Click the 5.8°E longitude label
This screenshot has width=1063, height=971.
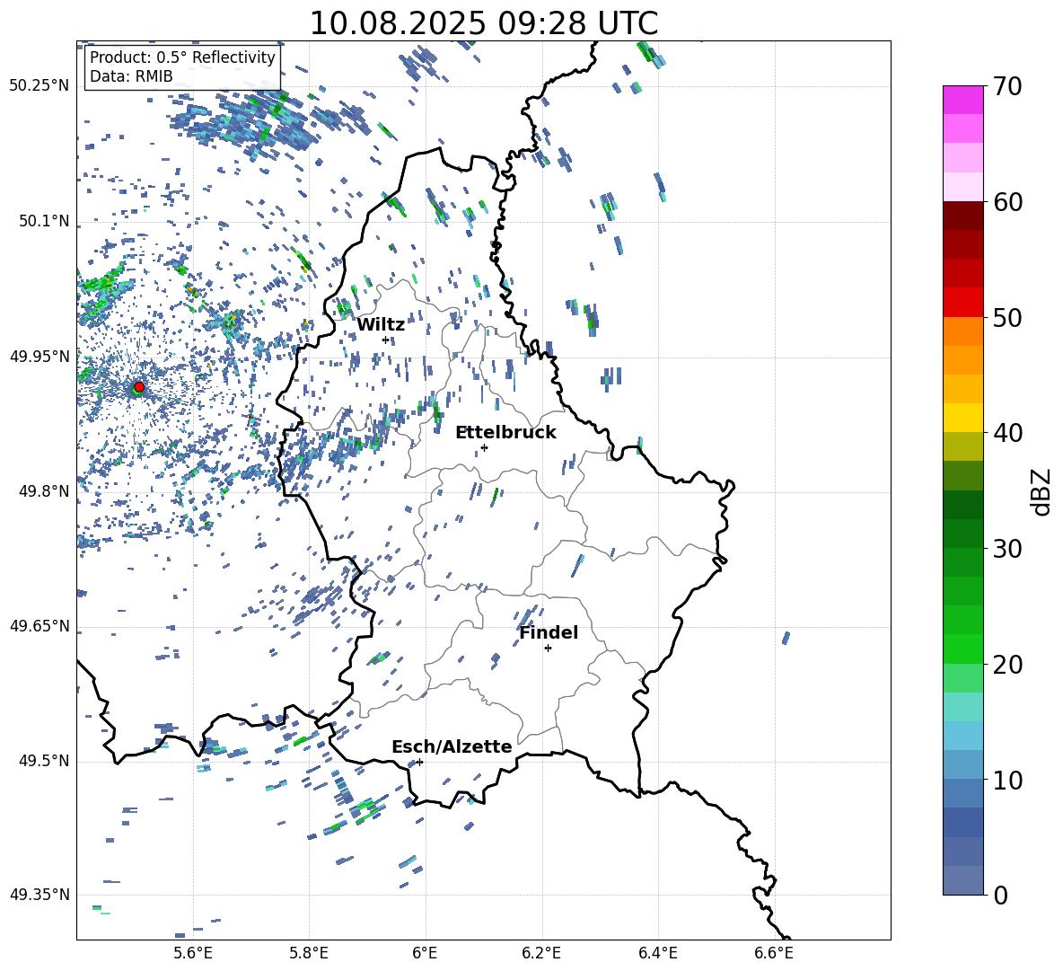pos(309,953)
